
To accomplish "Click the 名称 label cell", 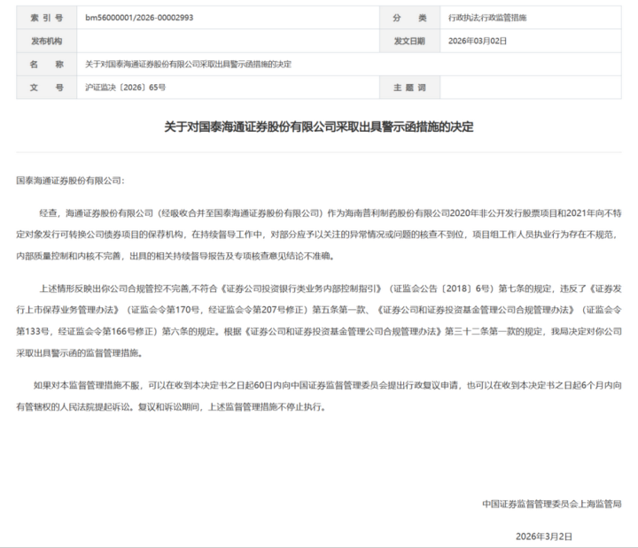I will 46,64.
